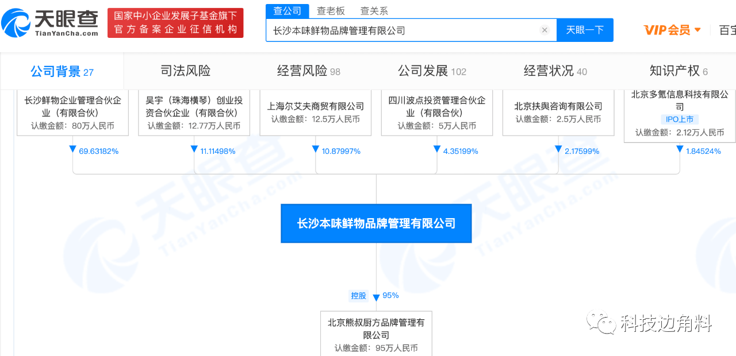Screen dimensions: 736x356
Task: Select the 北京多氪信息科技有限公司 shareholder node
Action: (x=680, y=115)
